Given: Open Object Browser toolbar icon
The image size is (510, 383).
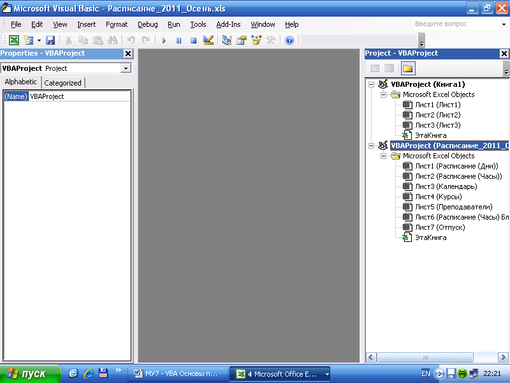Looking at the screenshot, I should (256, 40).
